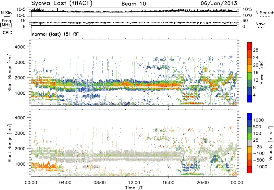Click "Slant Range [km]" title of power panel

10,72
